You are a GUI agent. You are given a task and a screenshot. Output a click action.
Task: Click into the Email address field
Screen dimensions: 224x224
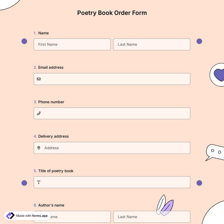click(x=115, y=79)
